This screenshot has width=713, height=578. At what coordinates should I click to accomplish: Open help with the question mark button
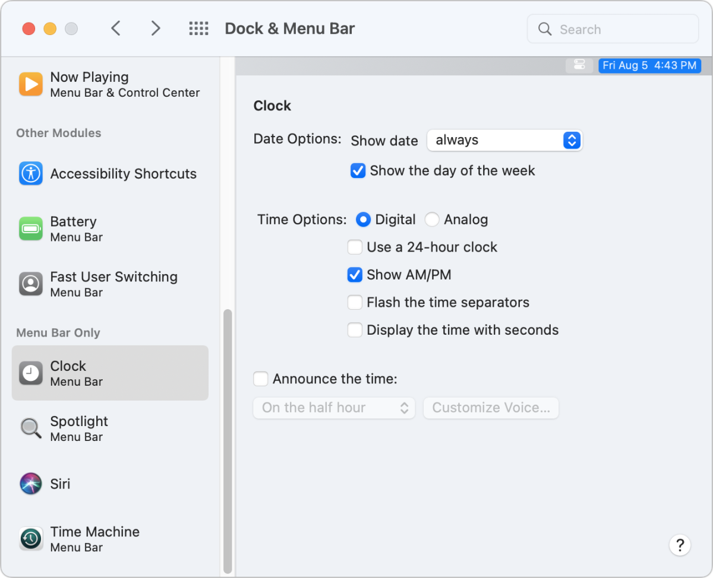pos(680,545)
